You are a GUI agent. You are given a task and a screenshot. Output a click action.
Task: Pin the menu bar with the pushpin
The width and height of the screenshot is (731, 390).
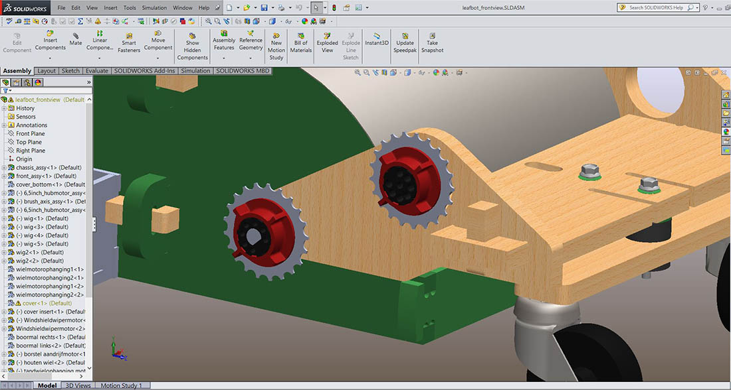217,7
